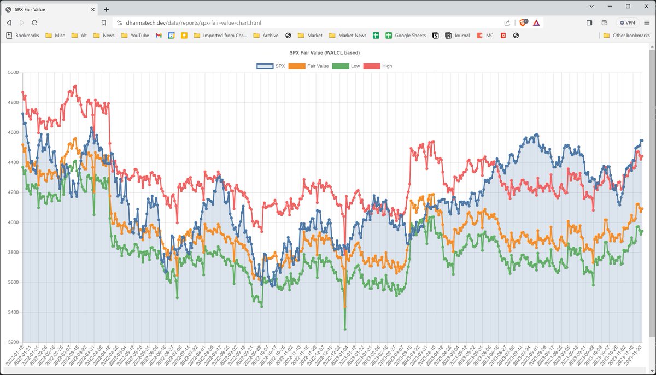Toggle the browser sidebar panel
Viewport: 656px width, 375px height.
[589, 22]
